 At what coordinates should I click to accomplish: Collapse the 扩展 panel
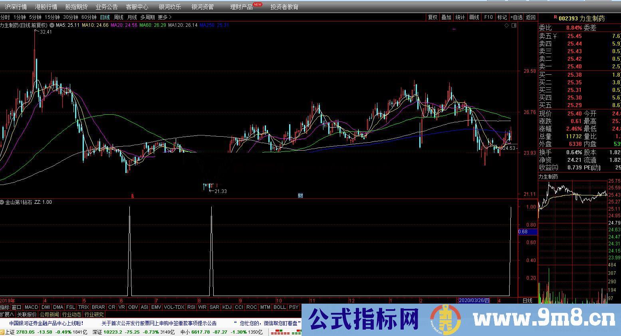pyautogui.click(x=7, y=315)
